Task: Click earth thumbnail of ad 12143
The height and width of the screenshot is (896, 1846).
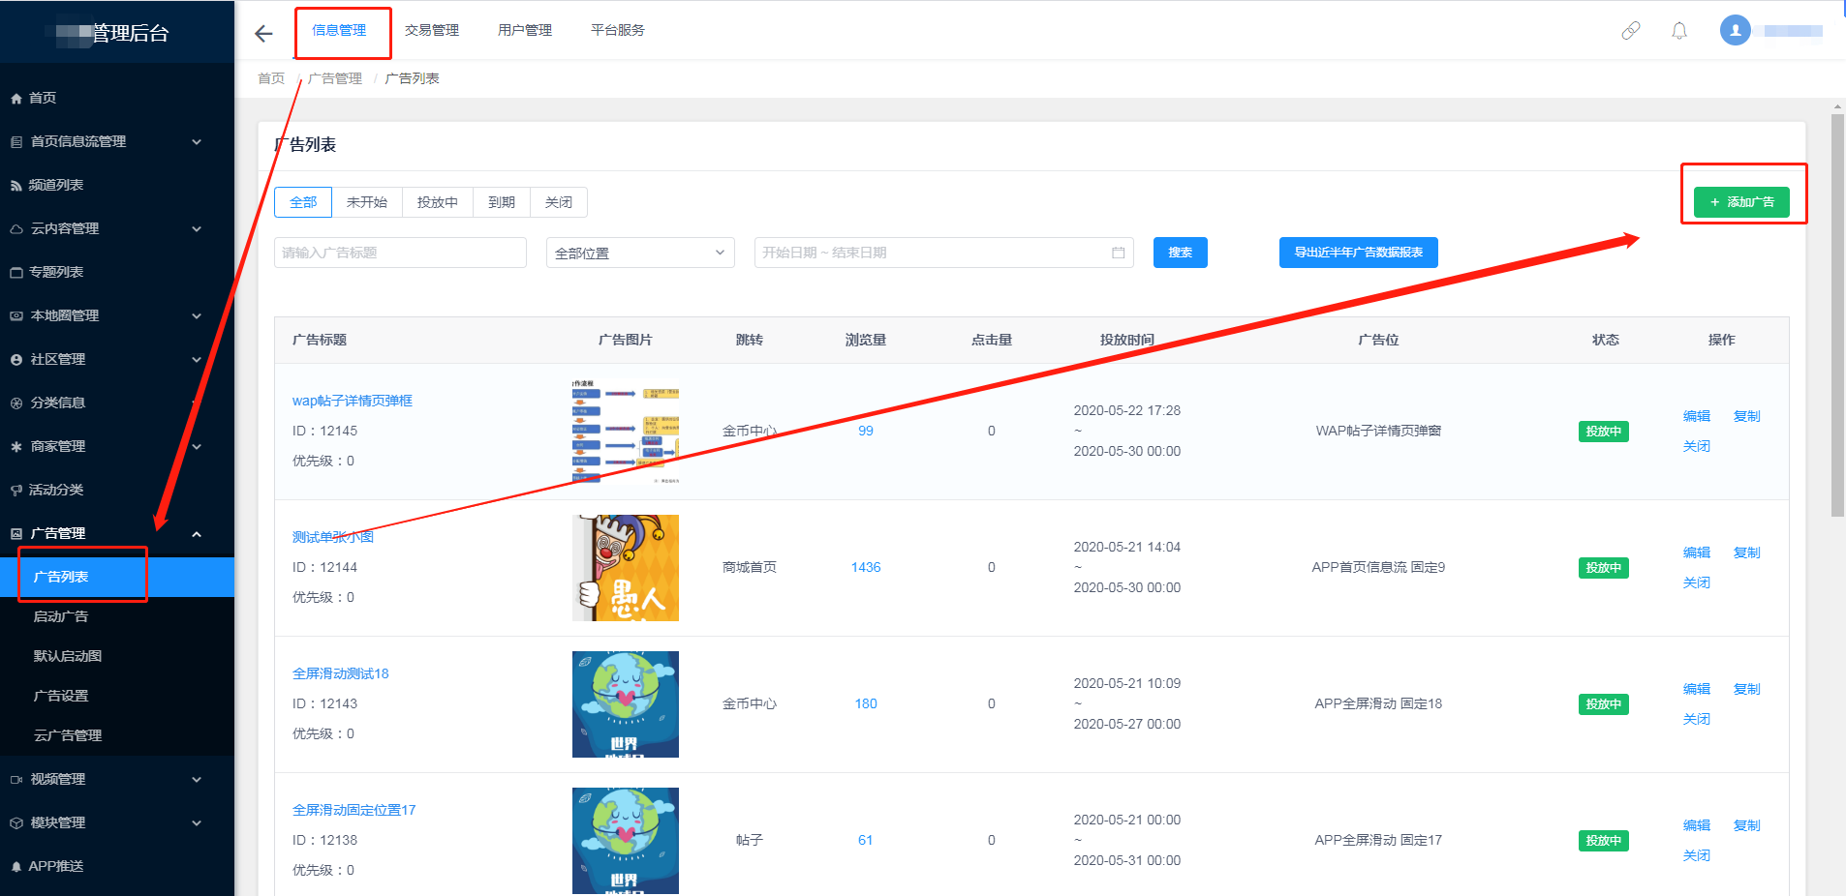Action: coord(626,704)
